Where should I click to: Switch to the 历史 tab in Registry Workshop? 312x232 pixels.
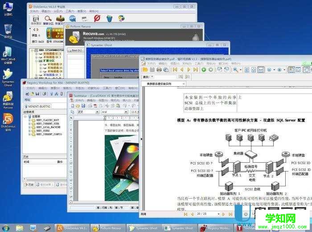[29, 184]
